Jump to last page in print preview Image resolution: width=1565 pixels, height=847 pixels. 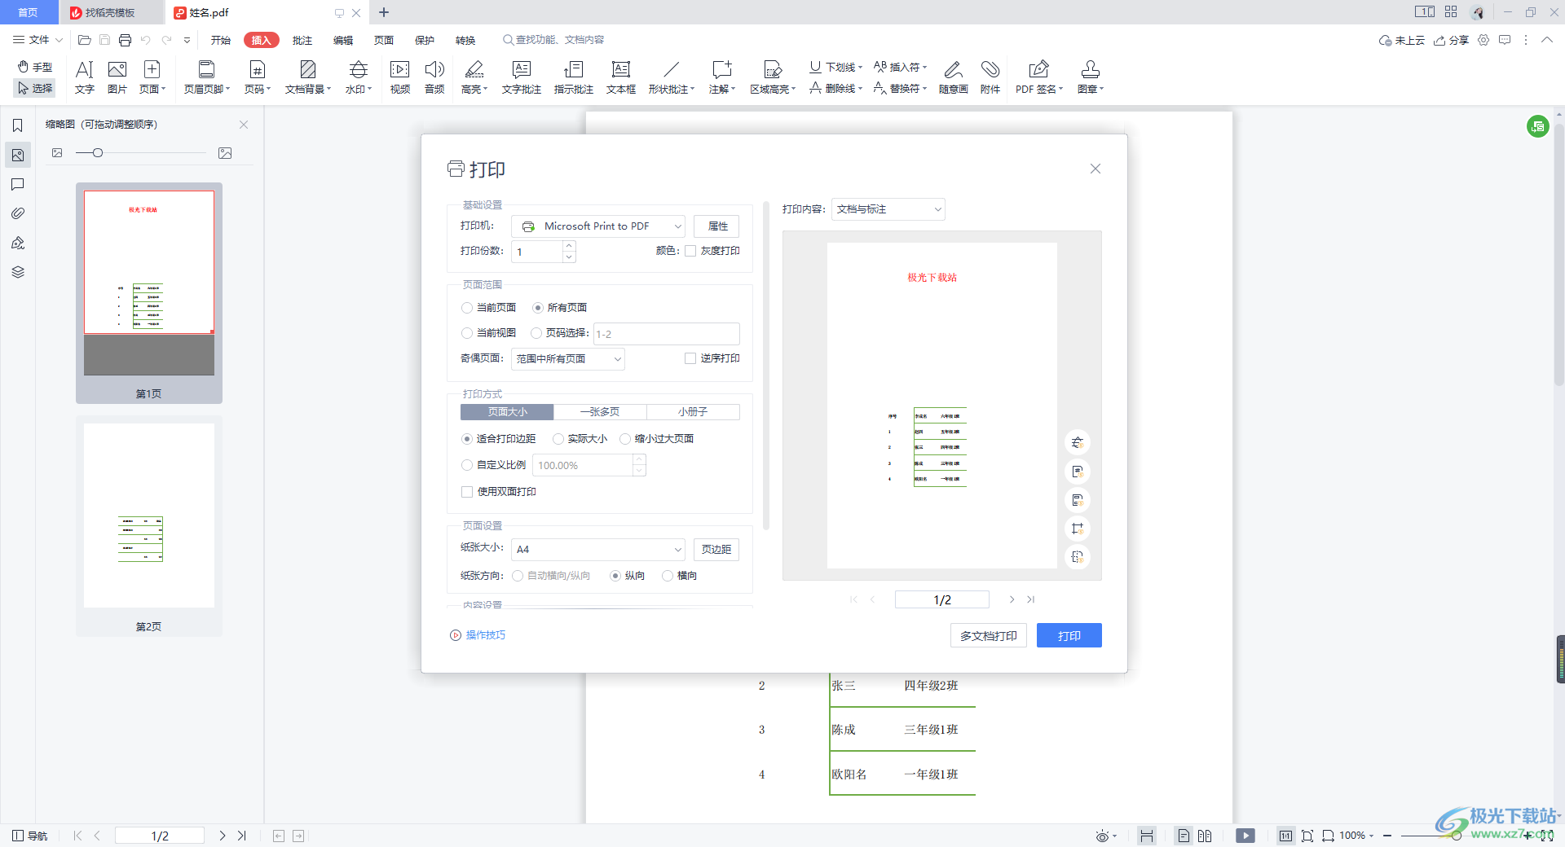click(1031, 599)
